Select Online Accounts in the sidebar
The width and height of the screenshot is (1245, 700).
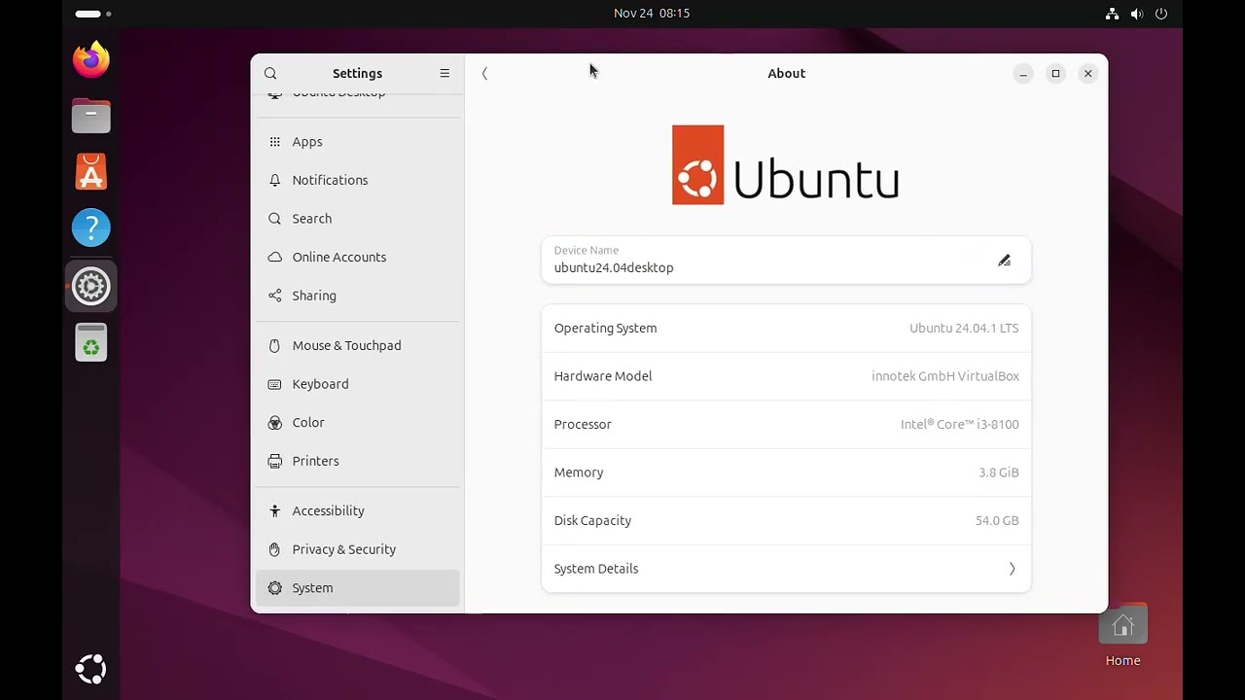pos(357,257)
